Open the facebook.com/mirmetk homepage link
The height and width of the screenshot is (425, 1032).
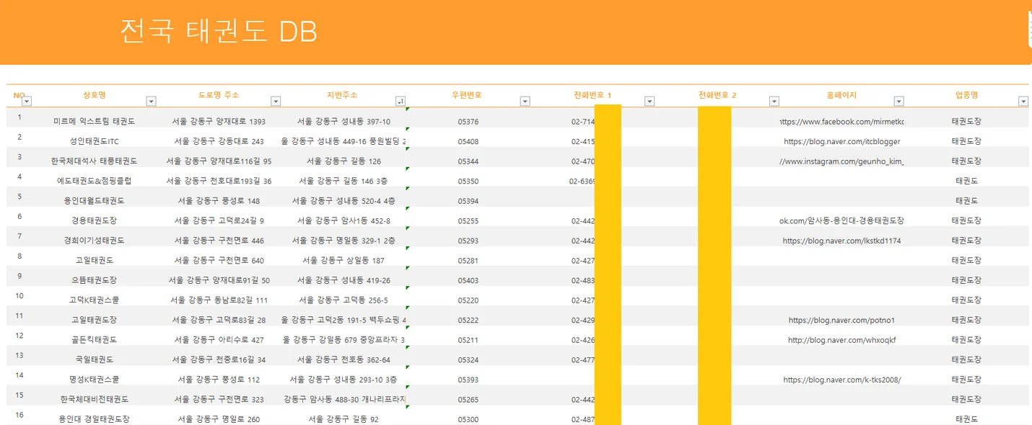pyautogui.click(x=841, y=122)
